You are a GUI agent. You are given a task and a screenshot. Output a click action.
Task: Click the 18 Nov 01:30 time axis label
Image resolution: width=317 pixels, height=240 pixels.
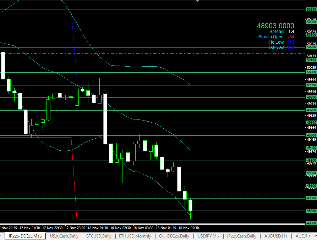(x=98, y=228)
